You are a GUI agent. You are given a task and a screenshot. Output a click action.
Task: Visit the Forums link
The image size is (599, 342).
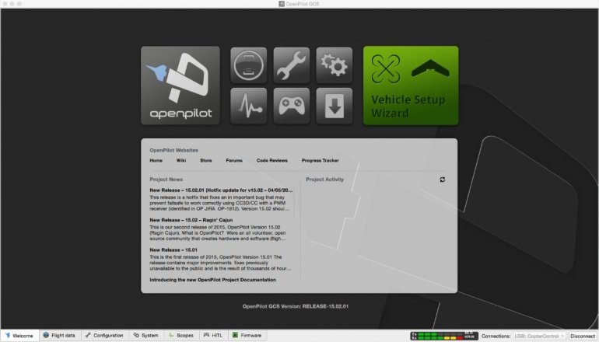(x=234, y=160)
